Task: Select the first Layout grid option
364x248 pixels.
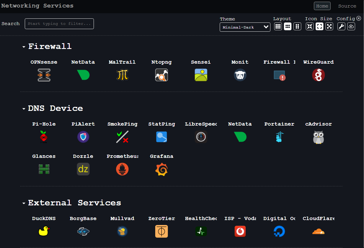Action: 278,26
